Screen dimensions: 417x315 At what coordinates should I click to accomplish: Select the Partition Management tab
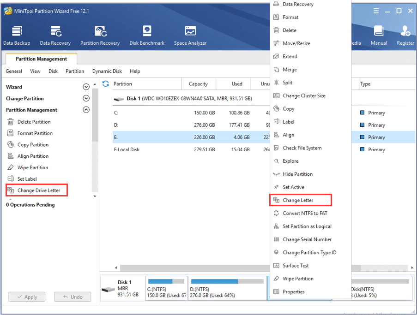[x=41, y=59]
